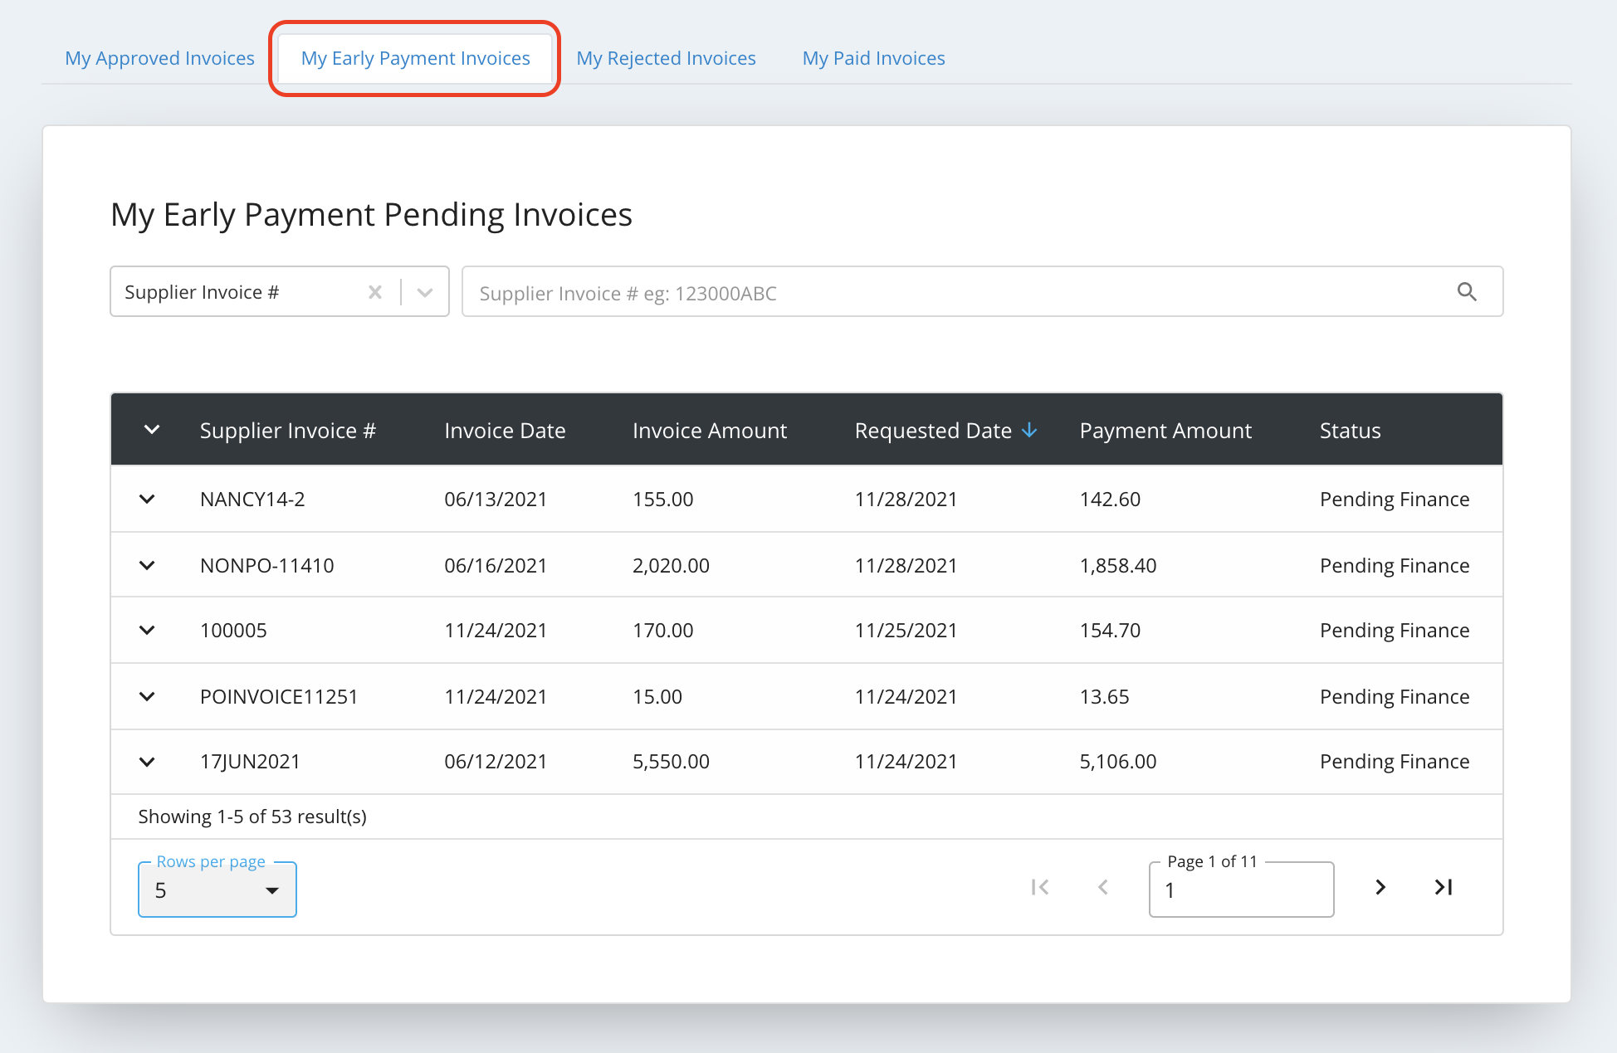
Task: Go to the first page of results
Action: coord(1039,887)
